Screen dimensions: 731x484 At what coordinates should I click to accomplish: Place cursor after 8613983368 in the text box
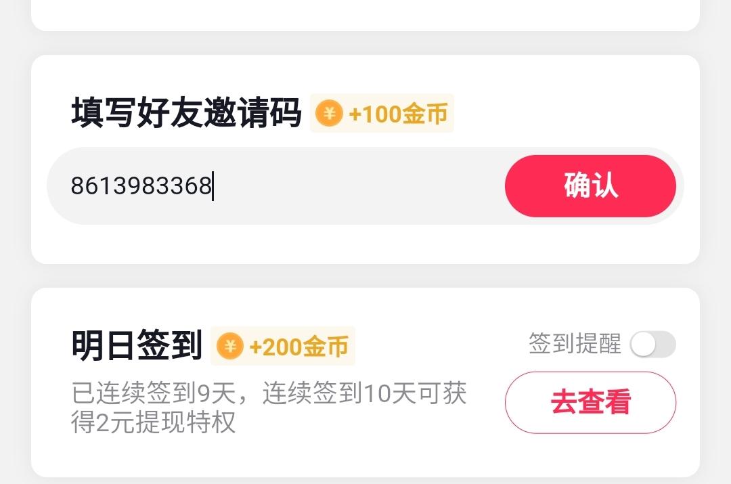pyautogui.click(x=213, y=185)
